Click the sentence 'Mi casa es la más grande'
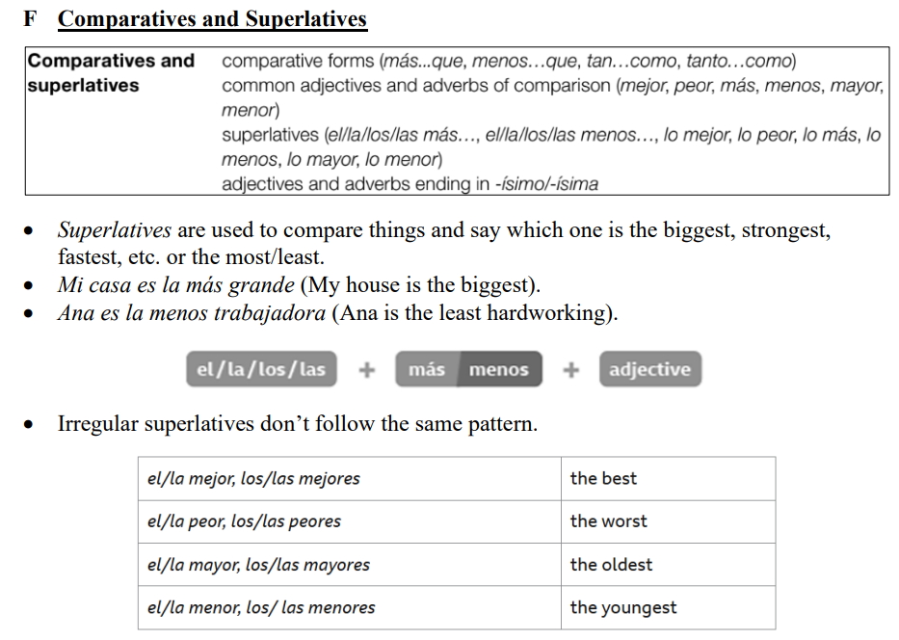899x640 pixels. coord(175,286)
